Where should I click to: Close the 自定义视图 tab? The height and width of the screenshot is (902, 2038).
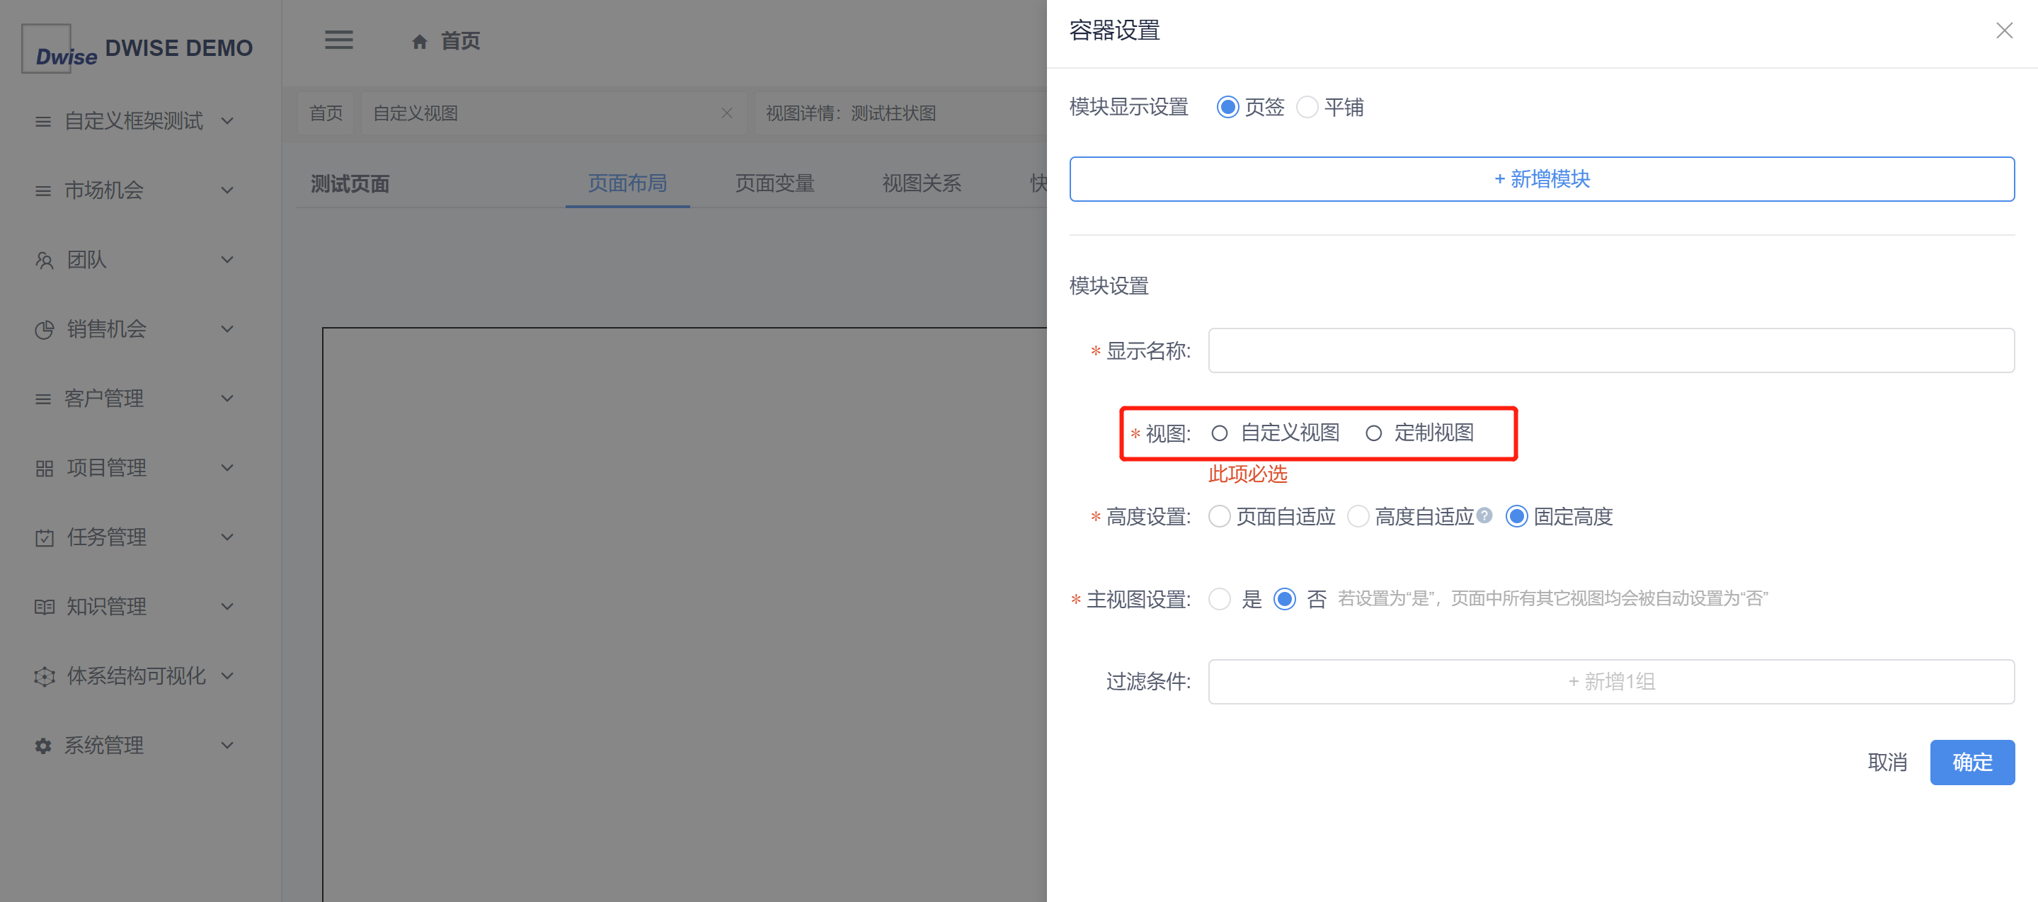click(726, 113)
